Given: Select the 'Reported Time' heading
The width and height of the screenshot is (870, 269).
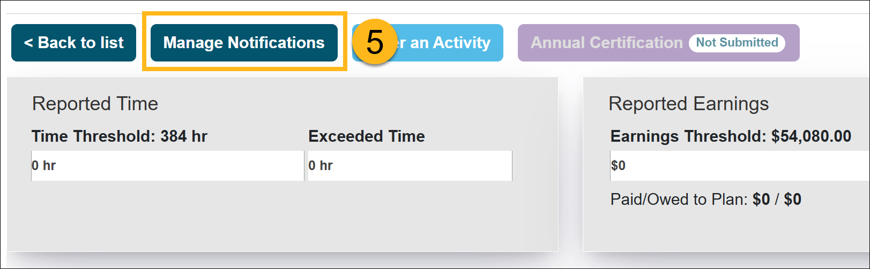Looking at the screenshot, I should [x=95, y=104].
